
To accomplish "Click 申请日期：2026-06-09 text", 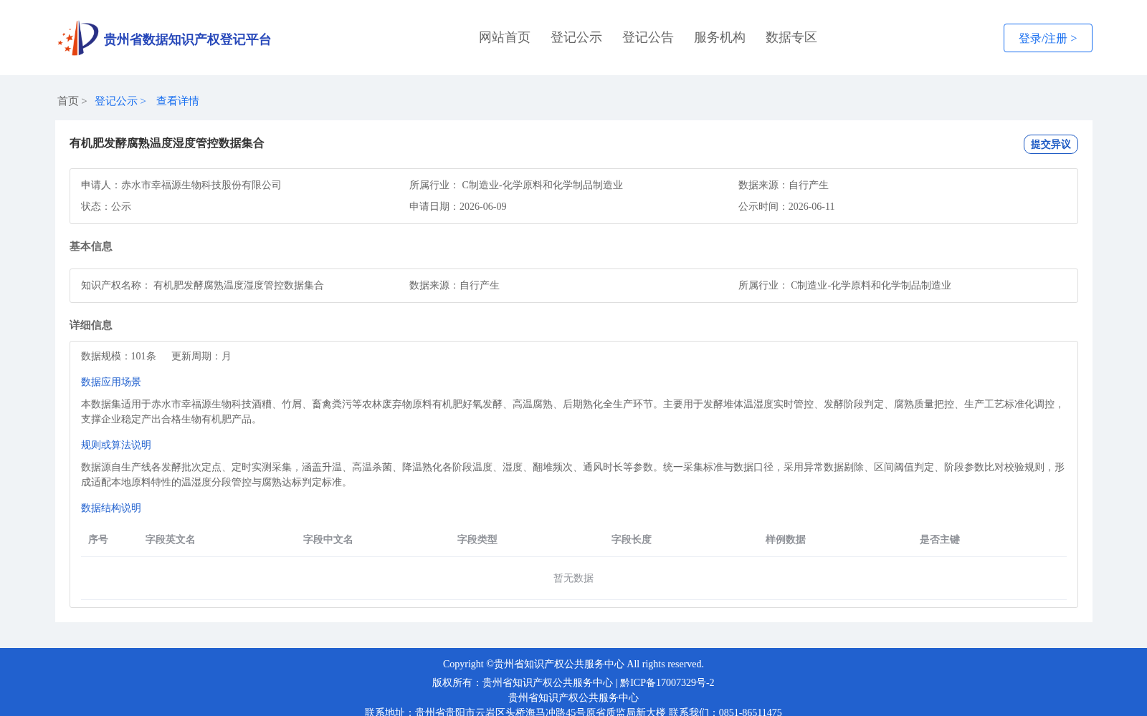I will click(x=458, y=206).
